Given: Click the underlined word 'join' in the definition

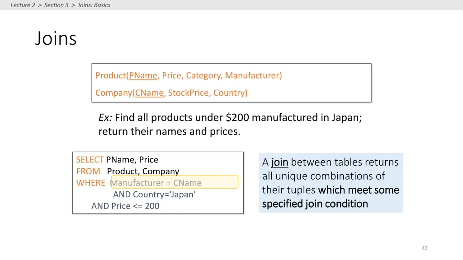Looking at the screenshot, I should pyautogui.click(x=280, y=162).
